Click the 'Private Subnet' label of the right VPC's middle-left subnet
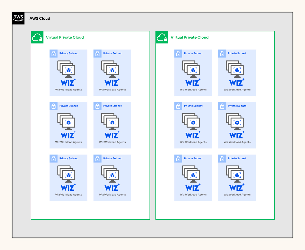Image resolution: width=305 pixels, height=250 pixels. (x=193, y=106)
